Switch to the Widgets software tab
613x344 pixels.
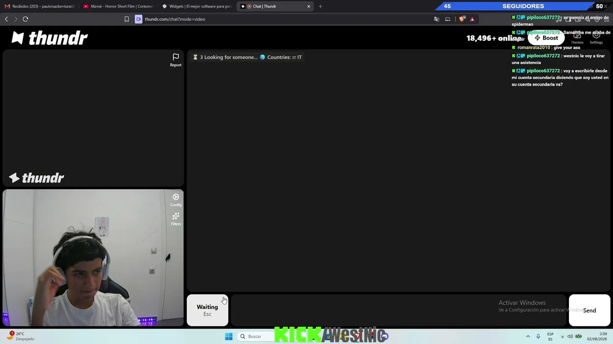coord(197,6)
